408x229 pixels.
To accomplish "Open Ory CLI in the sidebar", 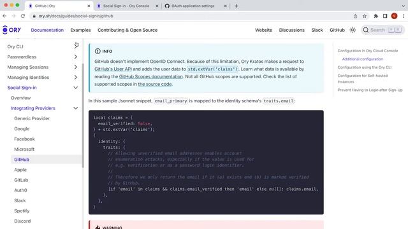I will pos(15,46).
